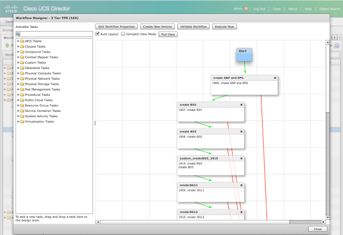Expand the Virtualization Tasks folder
343x235 pixels.
click(18, 122)
